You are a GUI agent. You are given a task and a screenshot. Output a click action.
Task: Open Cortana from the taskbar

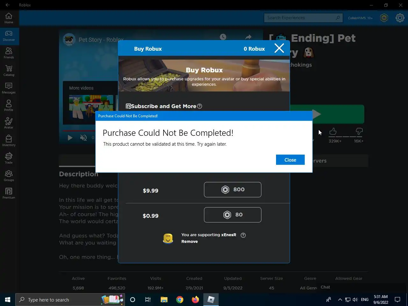tap(133, 300)
